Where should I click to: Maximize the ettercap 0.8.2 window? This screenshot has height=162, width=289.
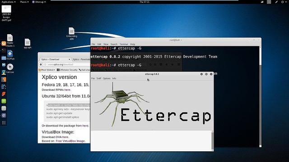click(x=206, y=74)
